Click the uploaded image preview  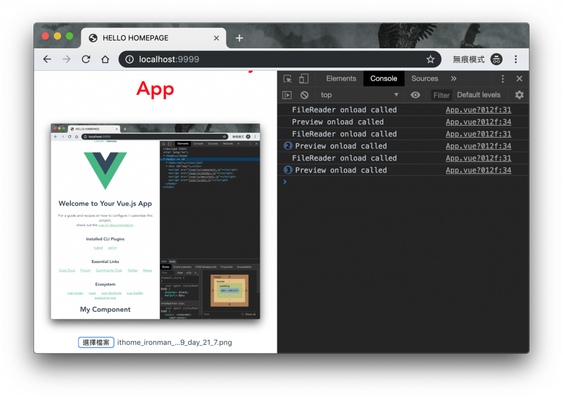(156, 221)
